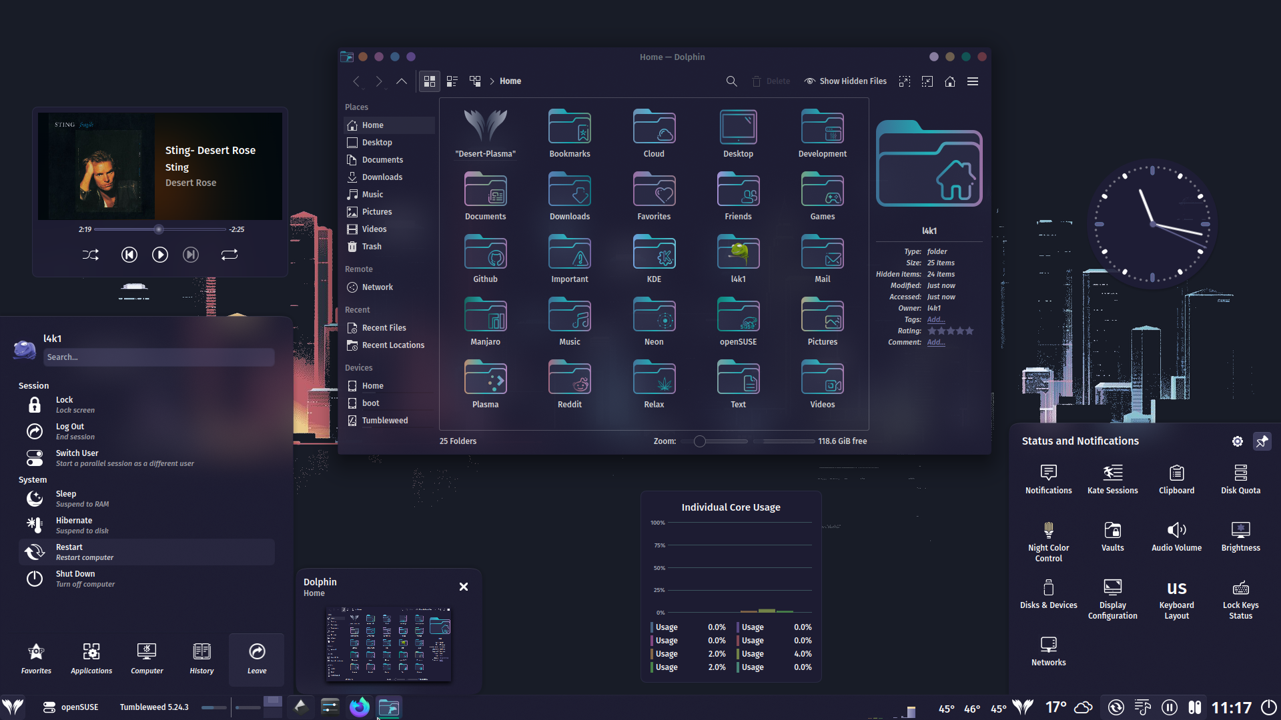Screen dimensions: 1281x720
Task: Click the Add comment link
Action: point(936,343)
